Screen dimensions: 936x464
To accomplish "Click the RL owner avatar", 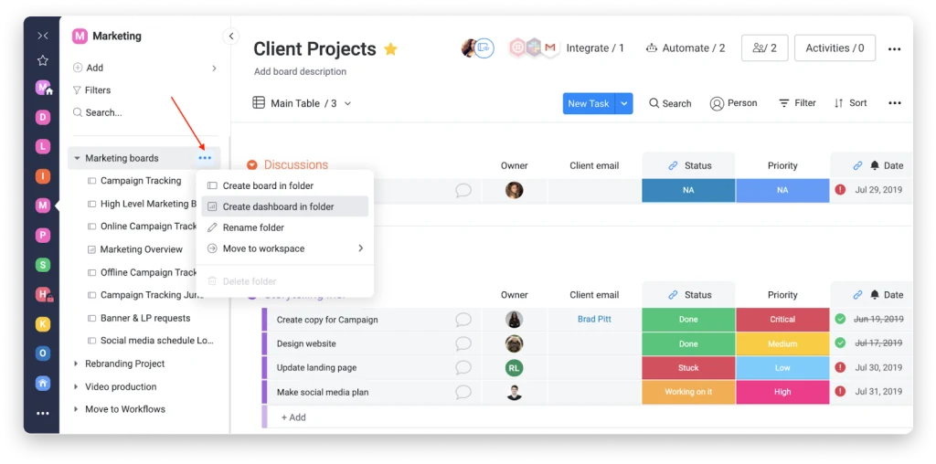I will pyautogui.click(x=514, y=368).
